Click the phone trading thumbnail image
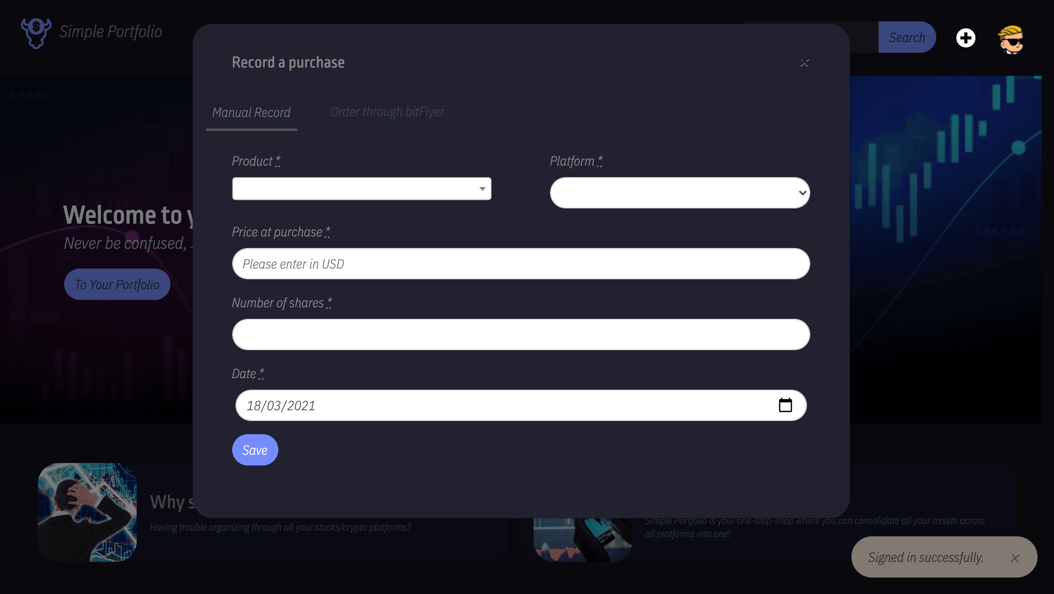1054x594 pixels. tap(583, 540)
